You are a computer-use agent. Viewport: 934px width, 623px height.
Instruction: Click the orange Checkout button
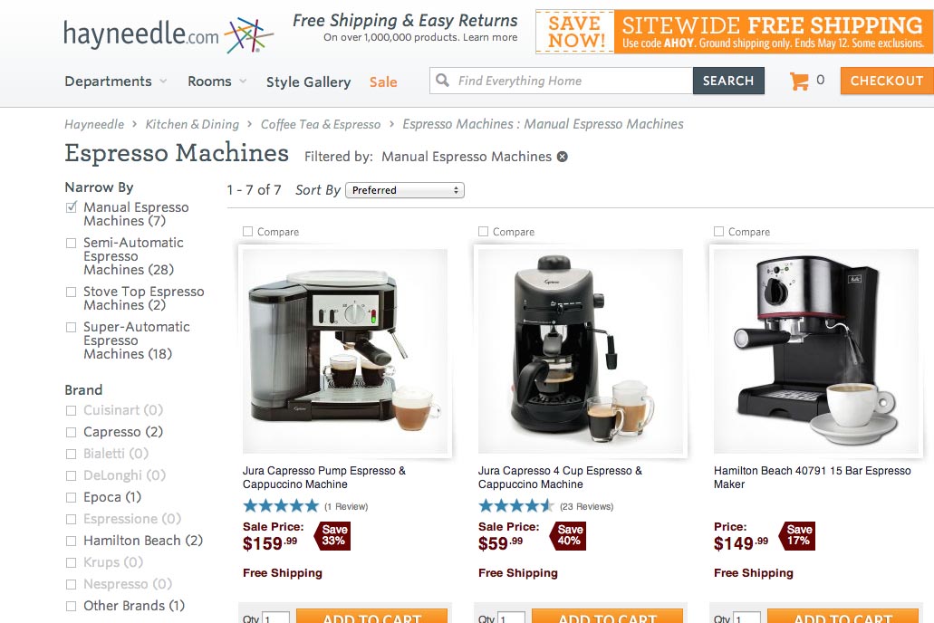point(887,81)
